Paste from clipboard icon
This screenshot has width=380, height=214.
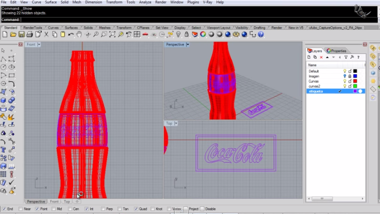tap(62, 35)
